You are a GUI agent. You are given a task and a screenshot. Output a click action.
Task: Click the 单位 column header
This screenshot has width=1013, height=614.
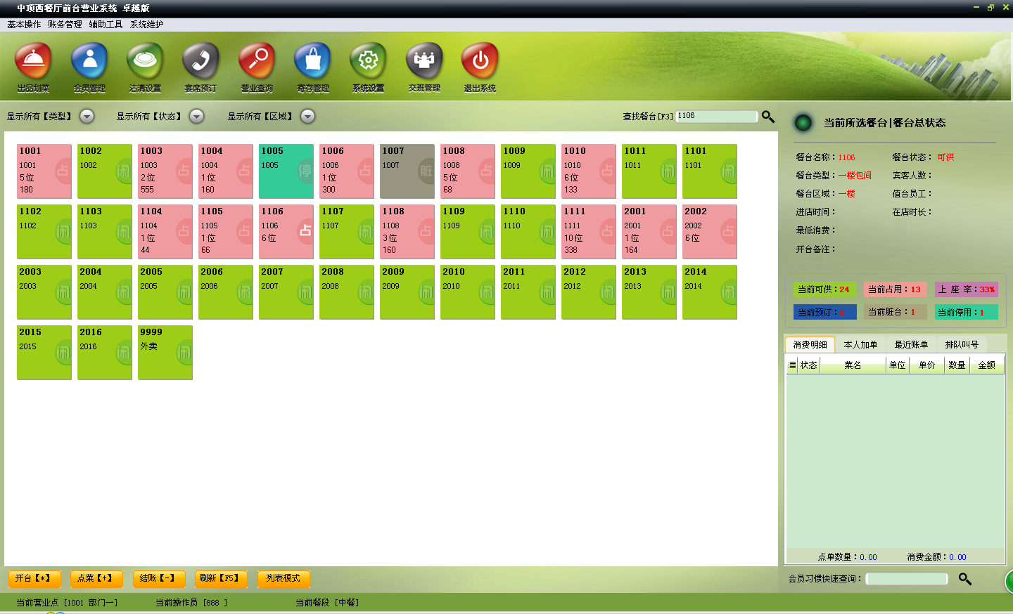pyautogui.click(x=898, y=365)
